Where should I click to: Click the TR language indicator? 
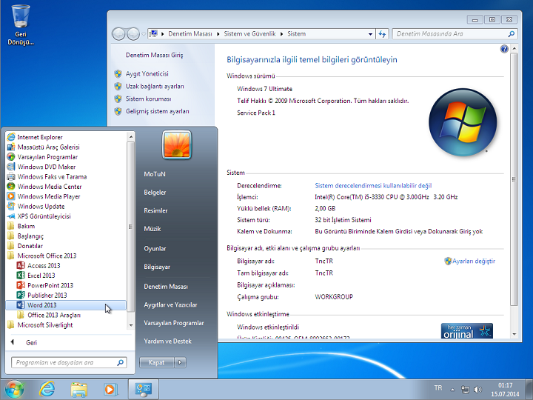pos(438,388)
